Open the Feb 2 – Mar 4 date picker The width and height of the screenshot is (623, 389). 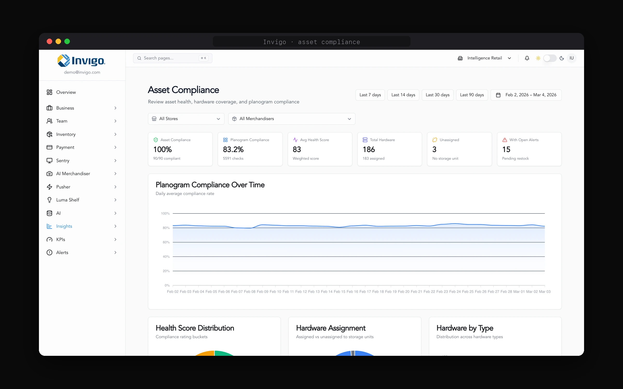tap(526, 95)
